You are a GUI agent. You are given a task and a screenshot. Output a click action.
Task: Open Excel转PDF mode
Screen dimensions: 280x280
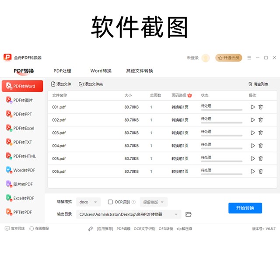coord(20,198)
